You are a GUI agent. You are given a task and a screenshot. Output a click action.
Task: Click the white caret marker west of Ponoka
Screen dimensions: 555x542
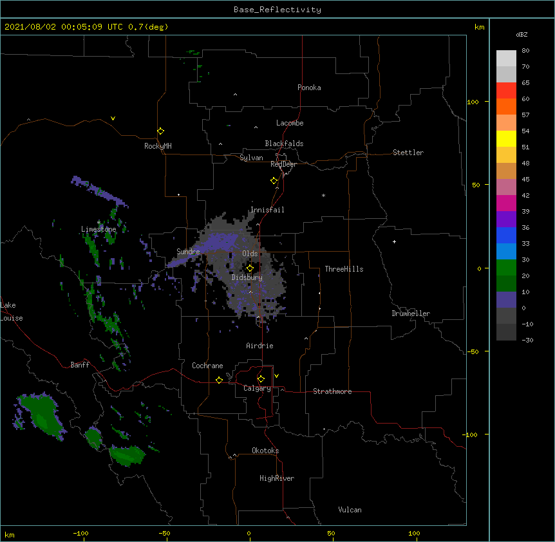point(236,95)
